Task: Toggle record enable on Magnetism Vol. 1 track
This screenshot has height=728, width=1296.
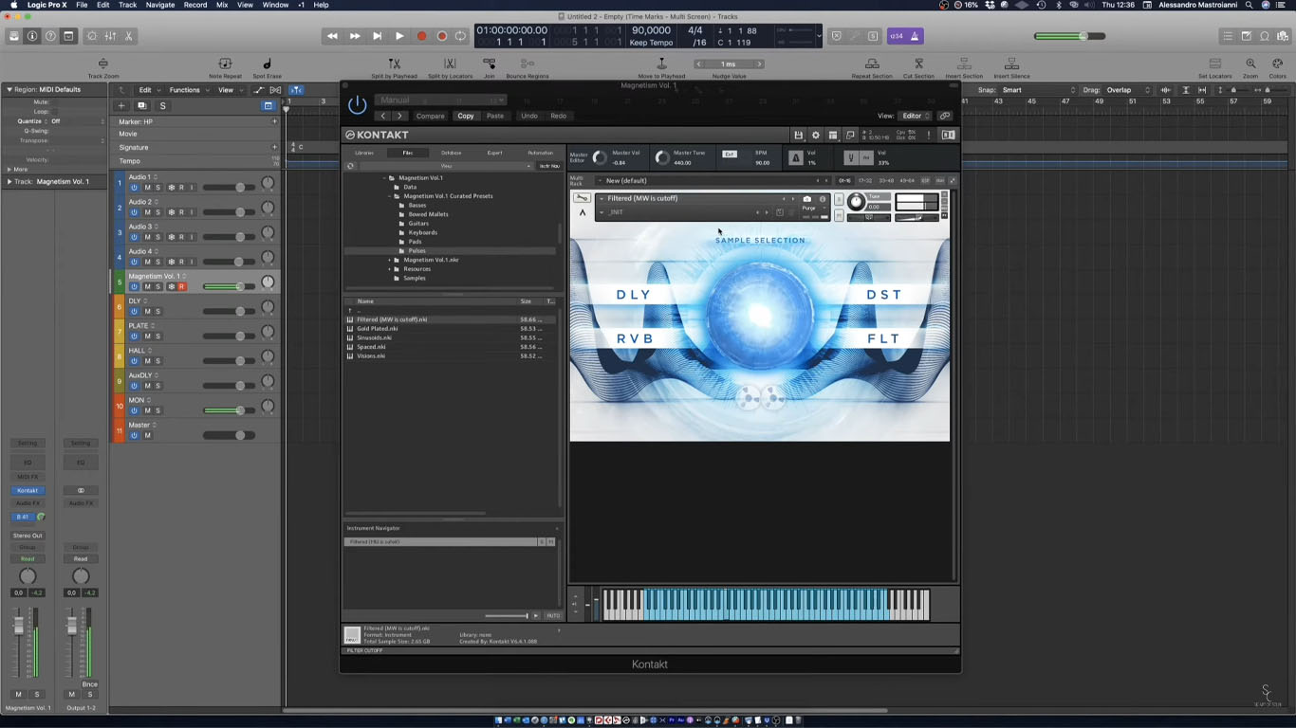Action: [181, 286]
